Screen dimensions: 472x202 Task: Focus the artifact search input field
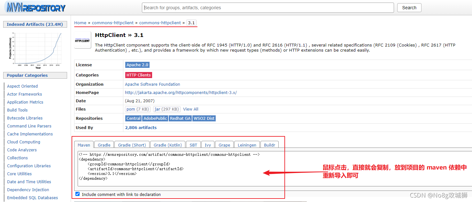tap(268, 8)
